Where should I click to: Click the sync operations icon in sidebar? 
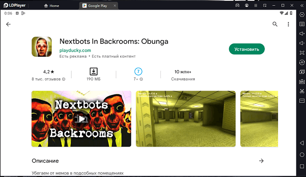pyautogui.click(x=302, y=62)
